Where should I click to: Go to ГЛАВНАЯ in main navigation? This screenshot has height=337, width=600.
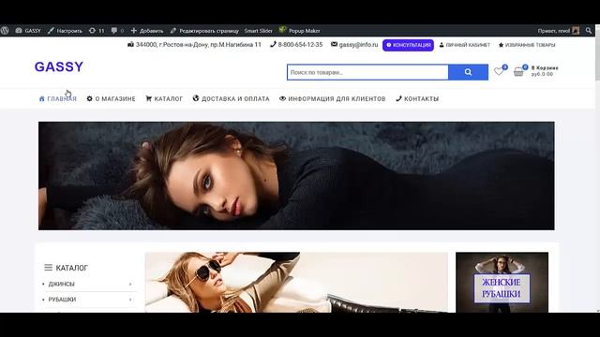coord(58,98)
